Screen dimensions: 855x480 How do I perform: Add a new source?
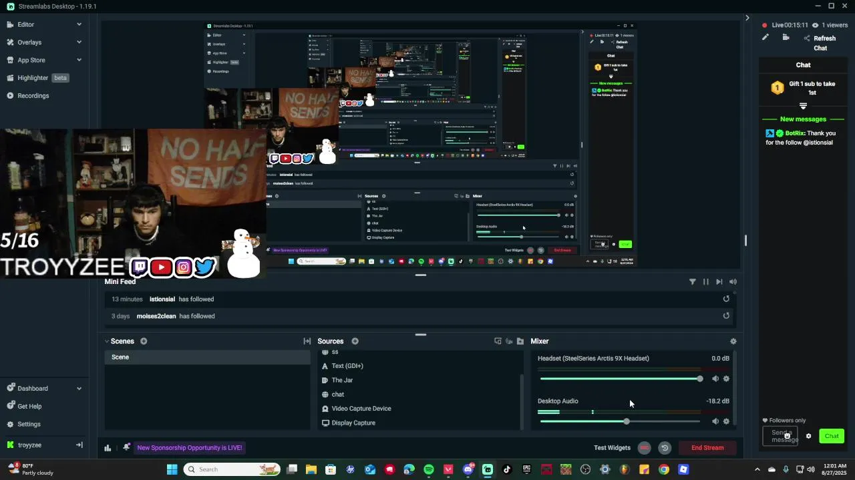[355, 341]
